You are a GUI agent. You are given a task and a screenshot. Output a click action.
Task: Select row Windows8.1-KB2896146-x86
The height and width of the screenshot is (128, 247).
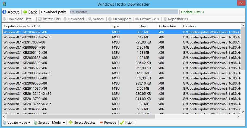(x=122, y=52)
